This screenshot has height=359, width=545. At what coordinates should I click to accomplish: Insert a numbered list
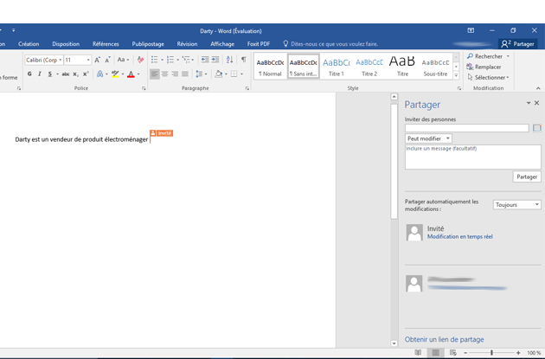[170, 60]
